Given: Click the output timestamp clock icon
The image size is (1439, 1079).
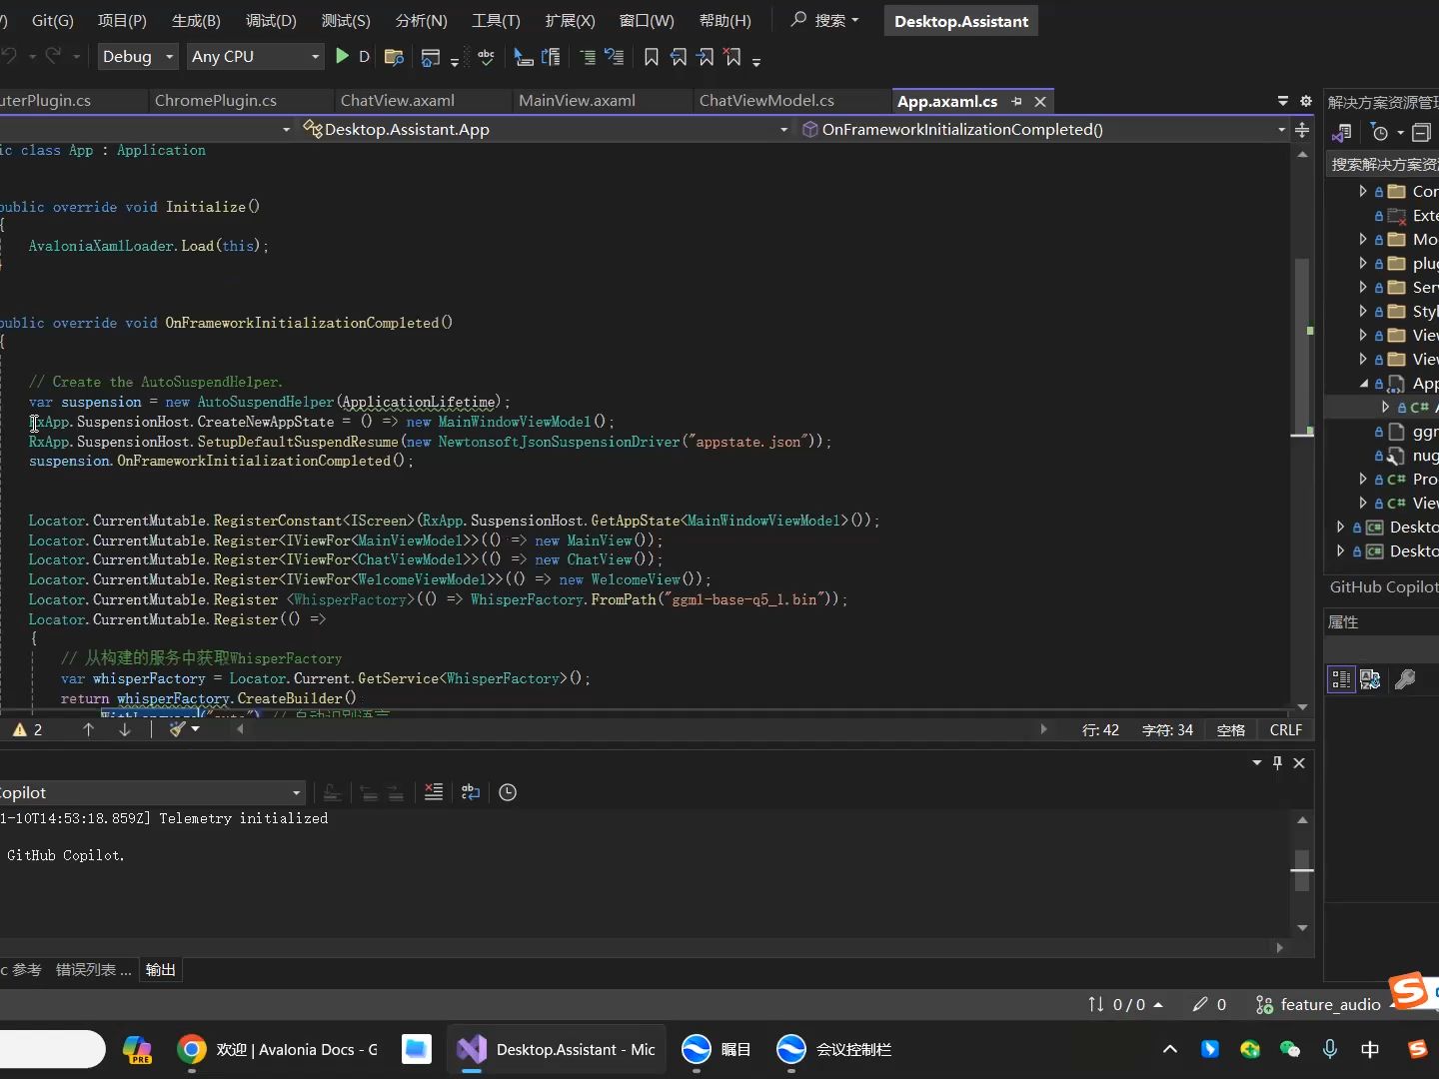Looking at the screenshot, I should click(508, 792).
